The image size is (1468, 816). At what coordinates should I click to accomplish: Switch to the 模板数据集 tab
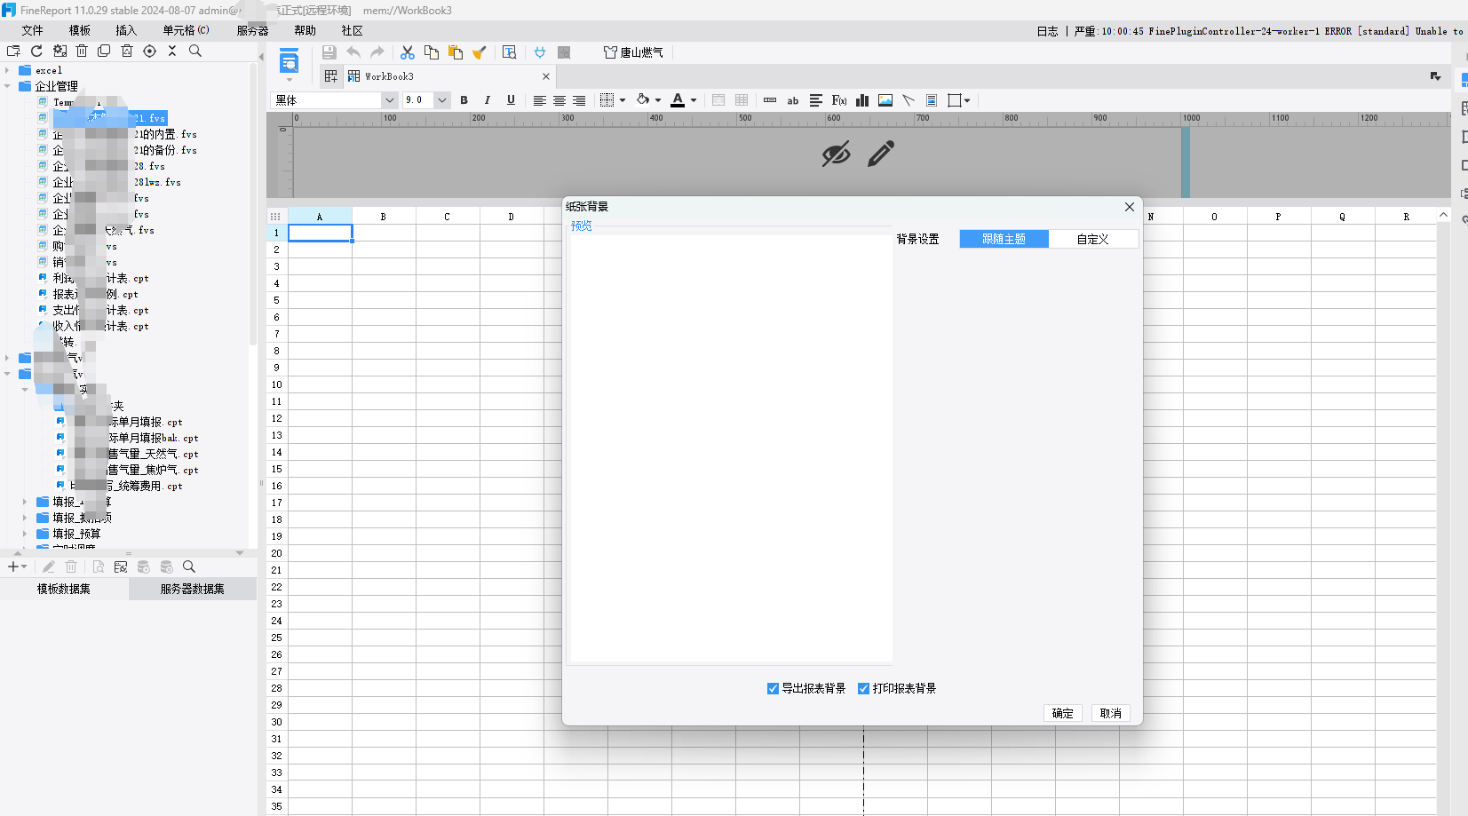pos(64,589)
